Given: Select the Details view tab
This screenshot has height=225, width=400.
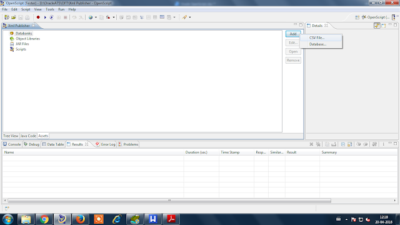Looking at the screenshot, I should [317, 26].
